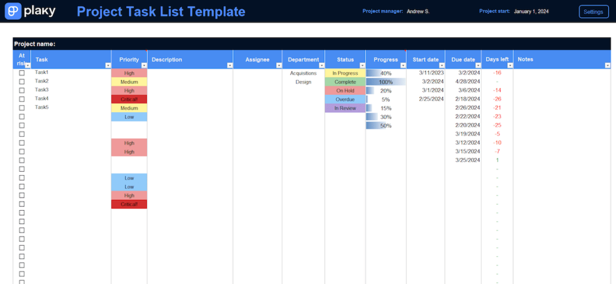Select the 50% progress bar cell
The height and width of the screenshot is (284, 616).
click(386, 125)
